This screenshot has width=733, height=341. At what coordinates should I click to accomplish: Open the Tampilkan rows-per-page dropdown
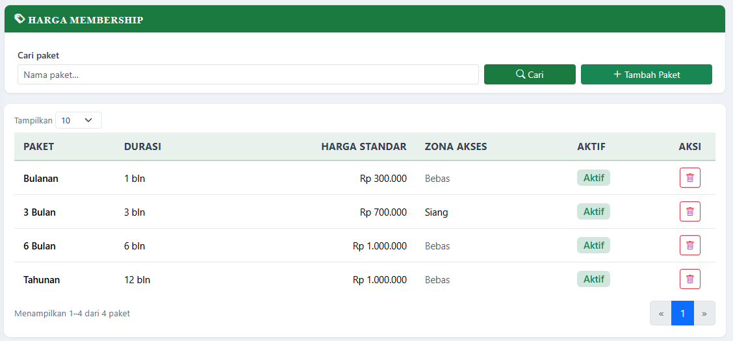(79, 120)
